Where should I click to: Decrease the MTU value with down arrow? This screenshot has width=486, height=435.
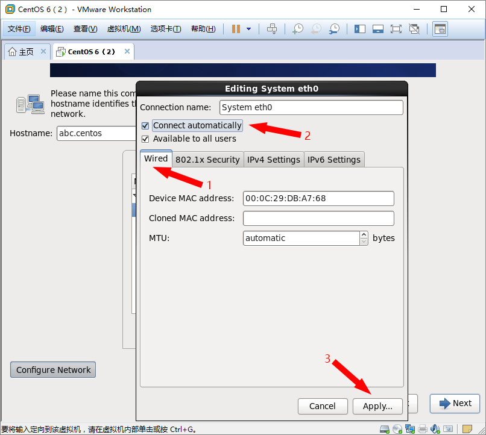364,242
